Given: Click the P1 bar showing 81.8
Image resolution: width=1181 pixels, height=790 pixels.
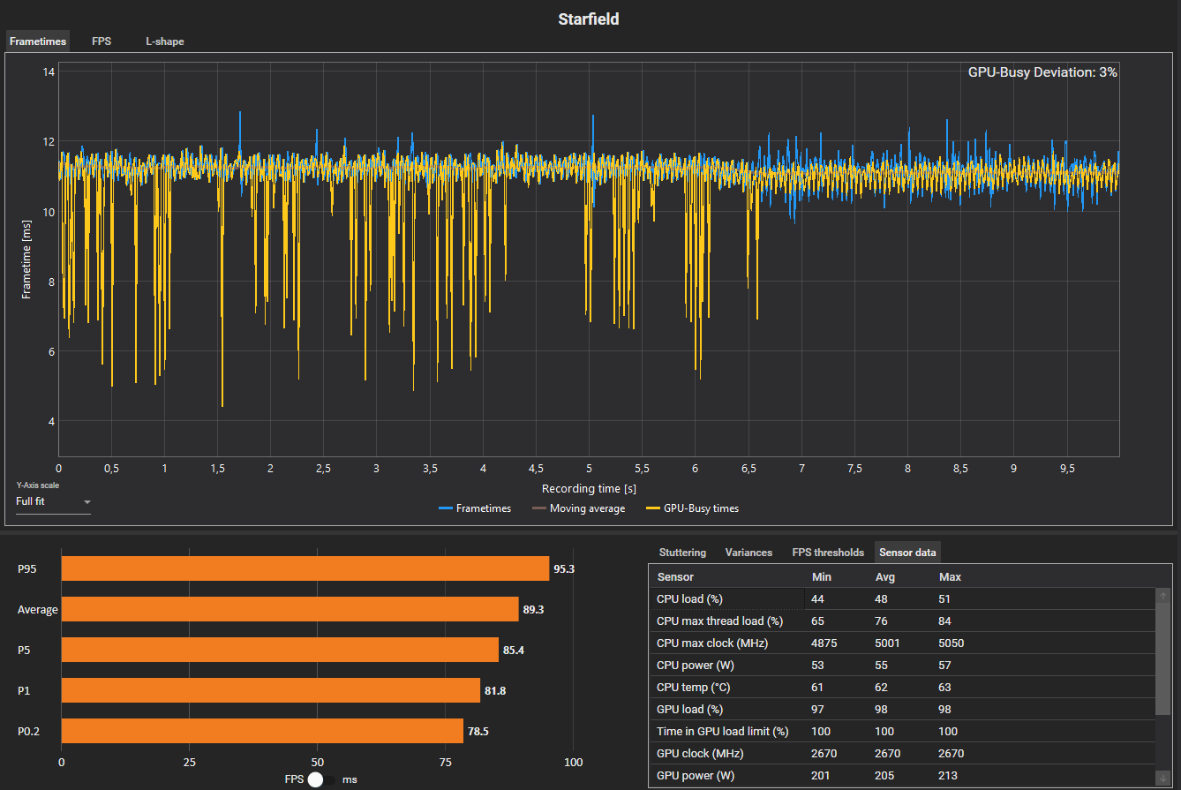Looking at the screenshot, I should pyautogui.click(x=271, y=690).
